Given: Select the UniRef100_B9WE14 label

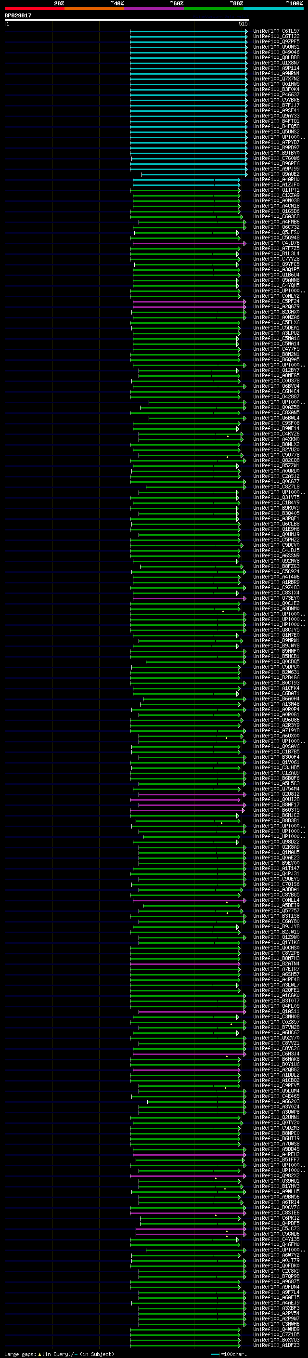Looking at the screenshot, I should (x=276, y=429).
